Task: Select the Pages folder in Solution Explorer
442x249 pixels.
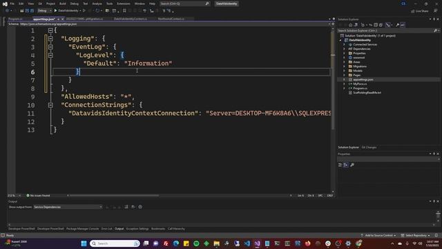Action: [356, 75]
